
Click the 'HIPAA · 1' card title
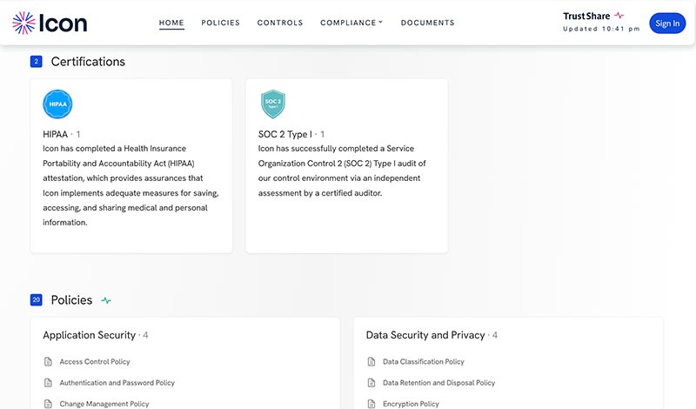pyautogui.click(x=62, y=134)
